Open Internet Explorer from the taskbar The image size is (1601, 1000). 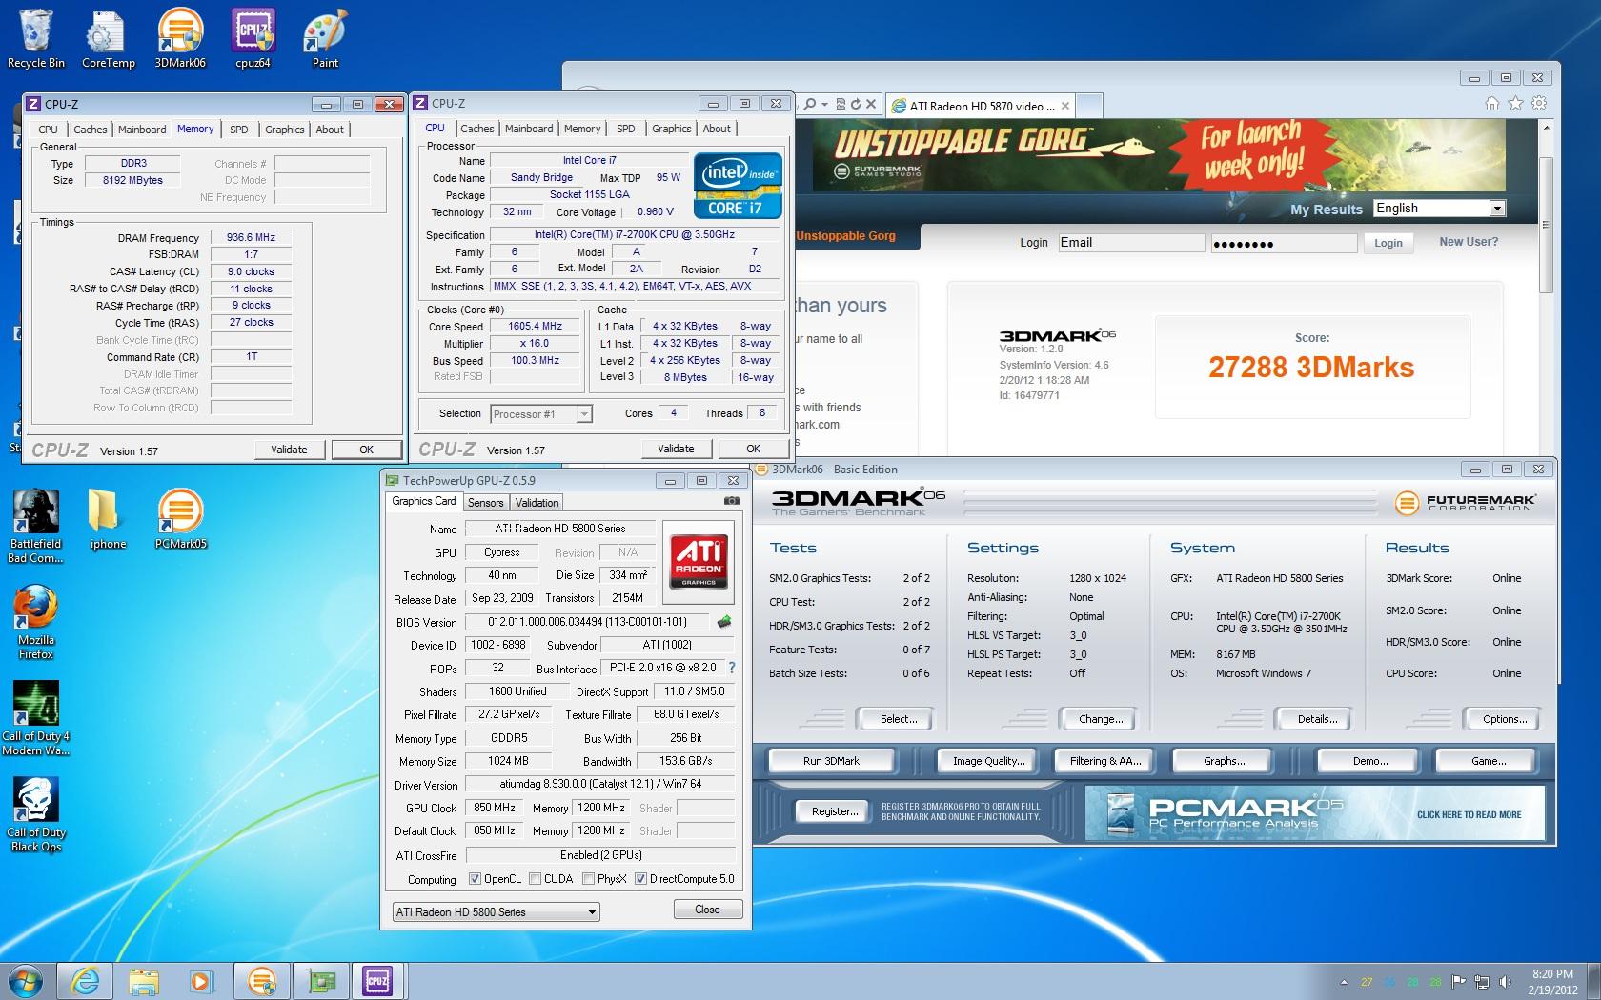86,980
